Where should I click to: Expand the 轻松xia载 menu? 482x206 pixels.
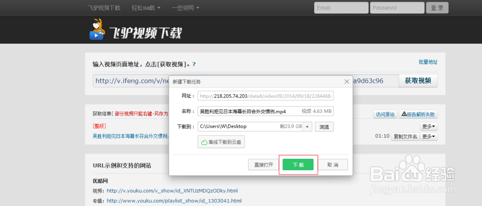[x=146, y=8]
